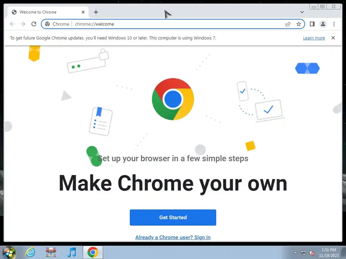This screenshot has width=346, height=259.
Task: Maximize the Chrome window
Action: tap(322, 6)
